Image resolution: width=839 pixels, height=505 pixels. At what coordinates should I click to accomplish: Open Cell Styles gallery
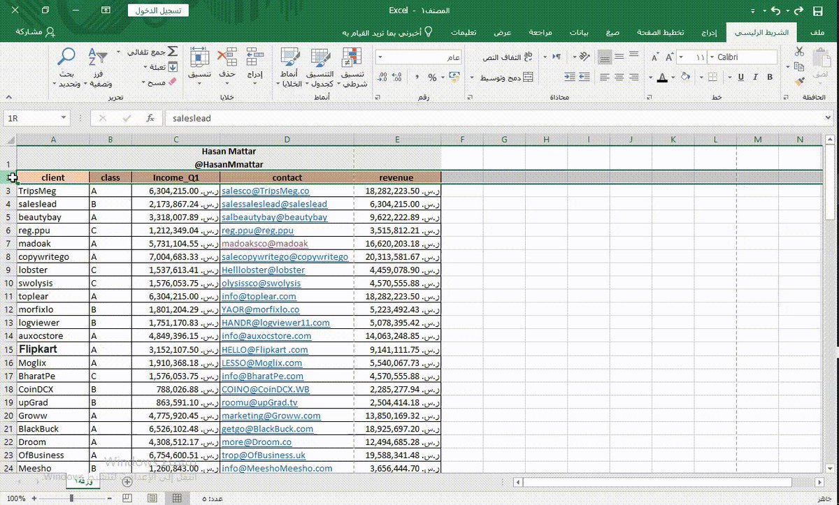(x=289, y=68)
